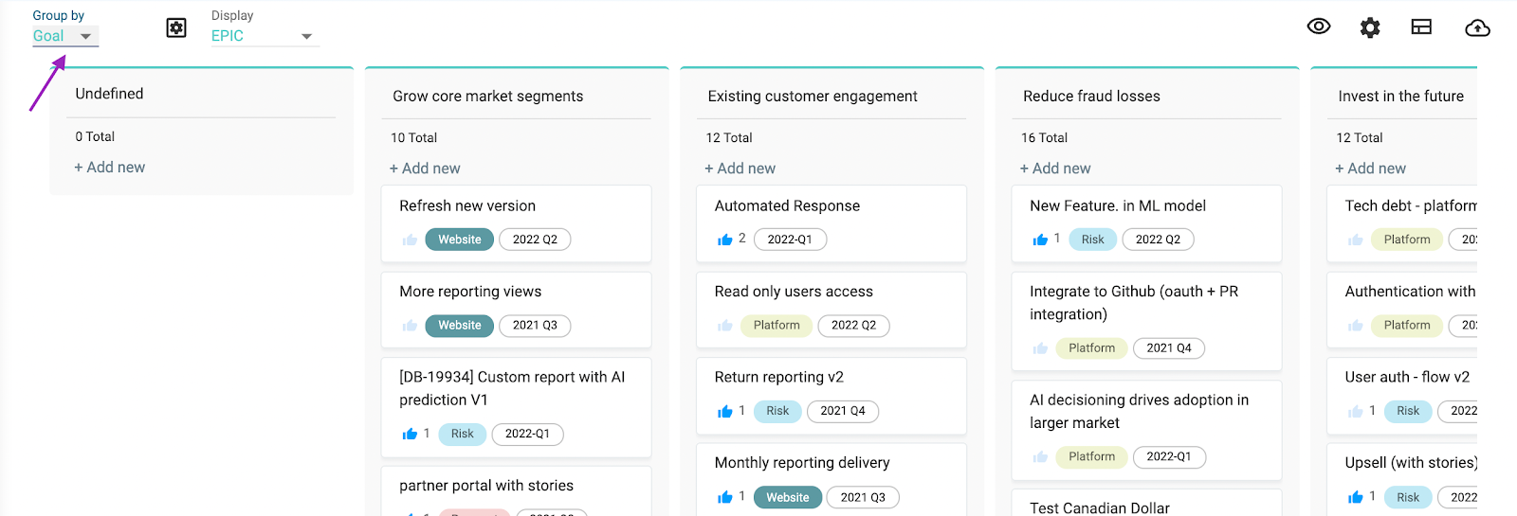Click the framed gear configuration icon
Image resolution: width=1517 pixels, height=516 pixels.
click(176, 27)
